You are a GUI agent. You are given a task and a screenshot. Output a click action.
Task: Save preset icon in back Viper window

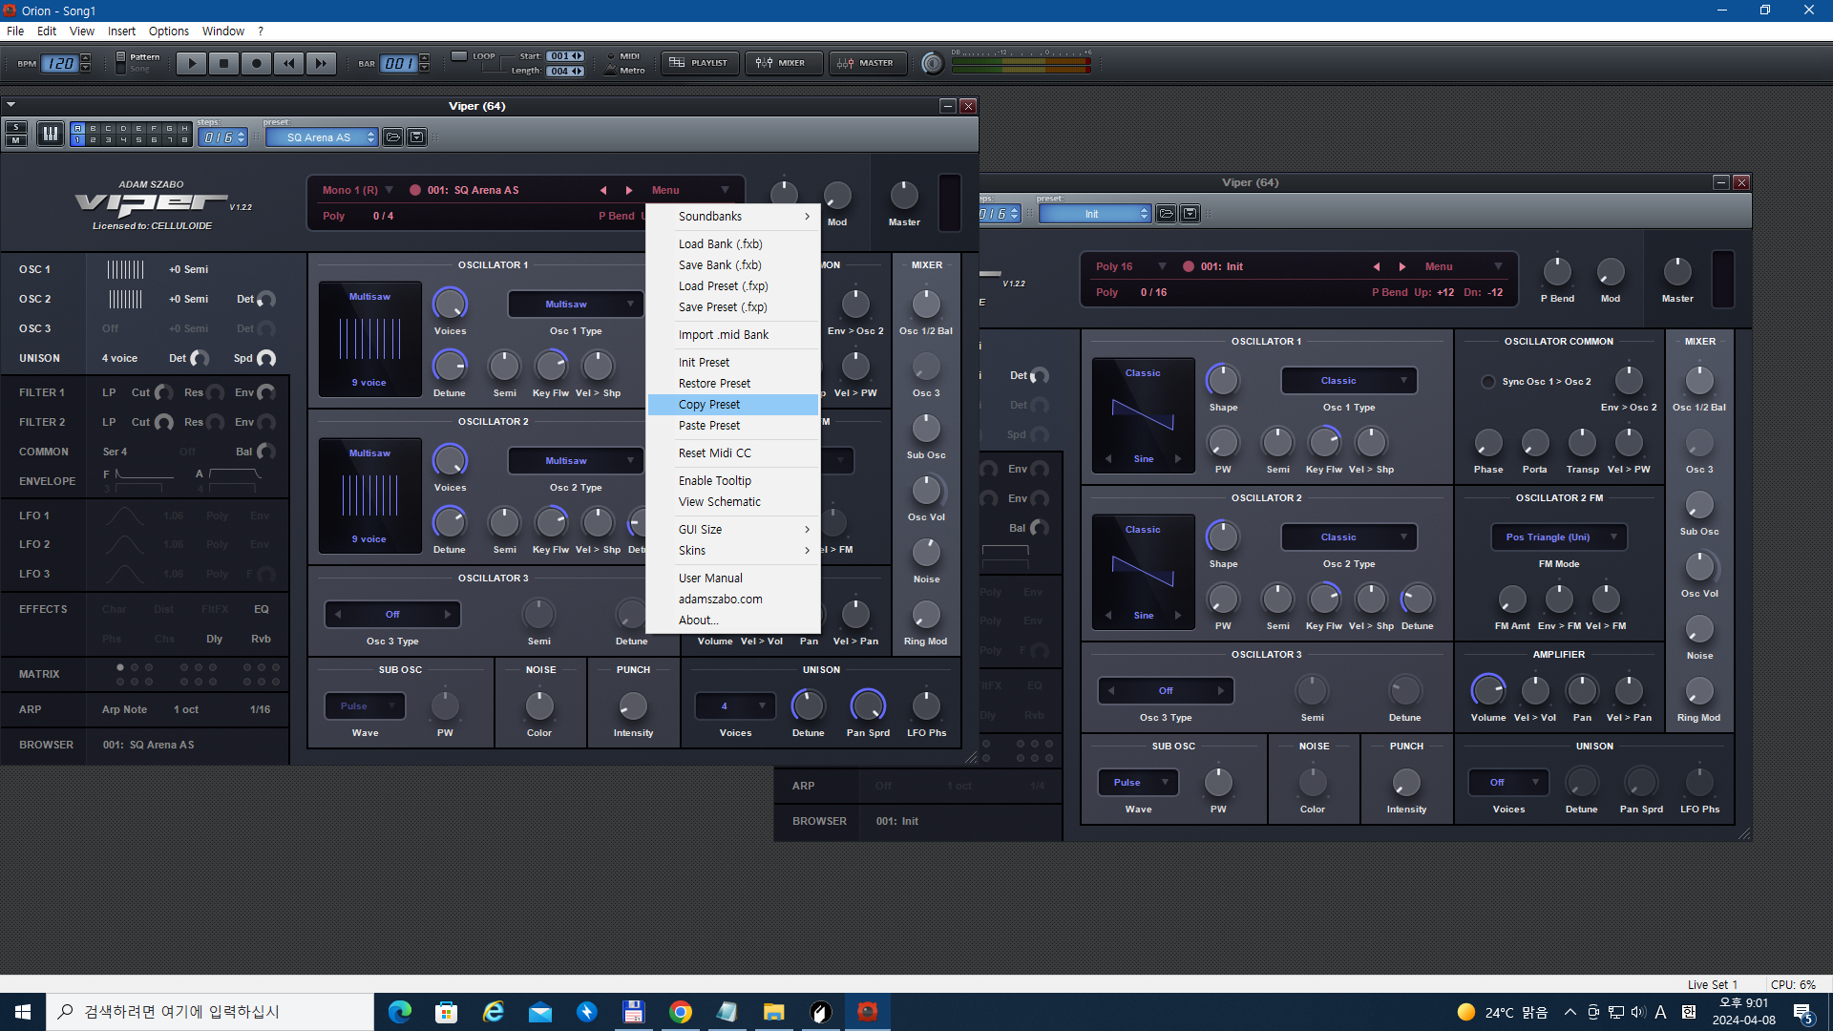[x=1190, y=214]
